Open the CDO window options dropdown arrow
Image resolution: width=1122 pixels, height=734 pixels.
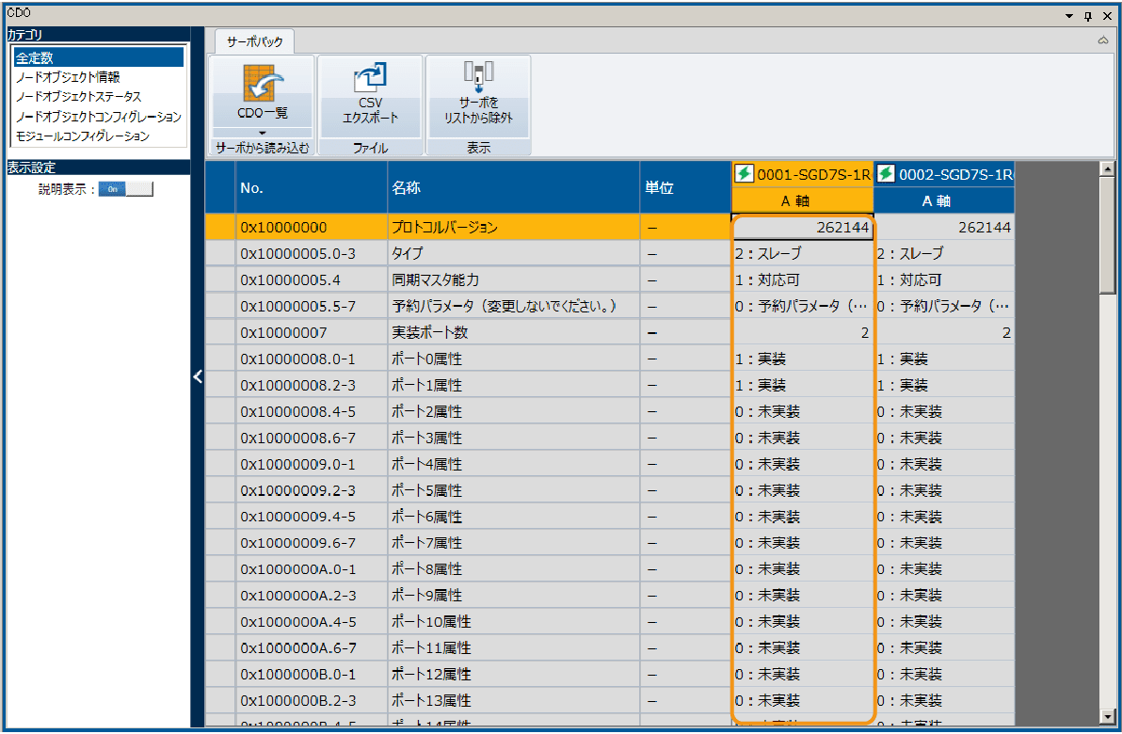point(1069,16)
